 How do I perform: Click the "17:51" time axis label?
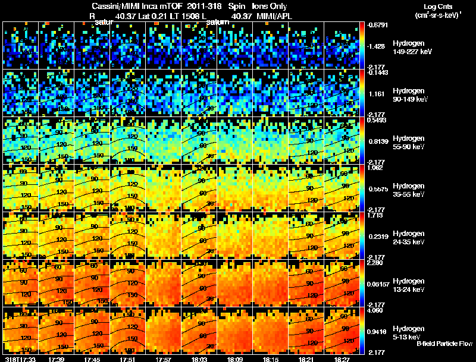[x=128, y=359]
